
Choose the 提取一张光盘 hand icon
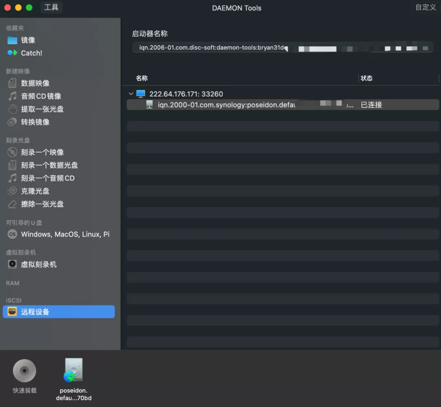click(x=12, y=109)
